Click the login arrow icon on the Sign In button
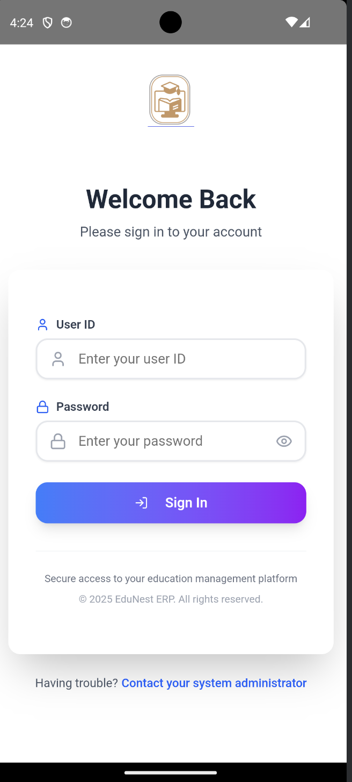This screenshot has width=352, height=782. 141,503
